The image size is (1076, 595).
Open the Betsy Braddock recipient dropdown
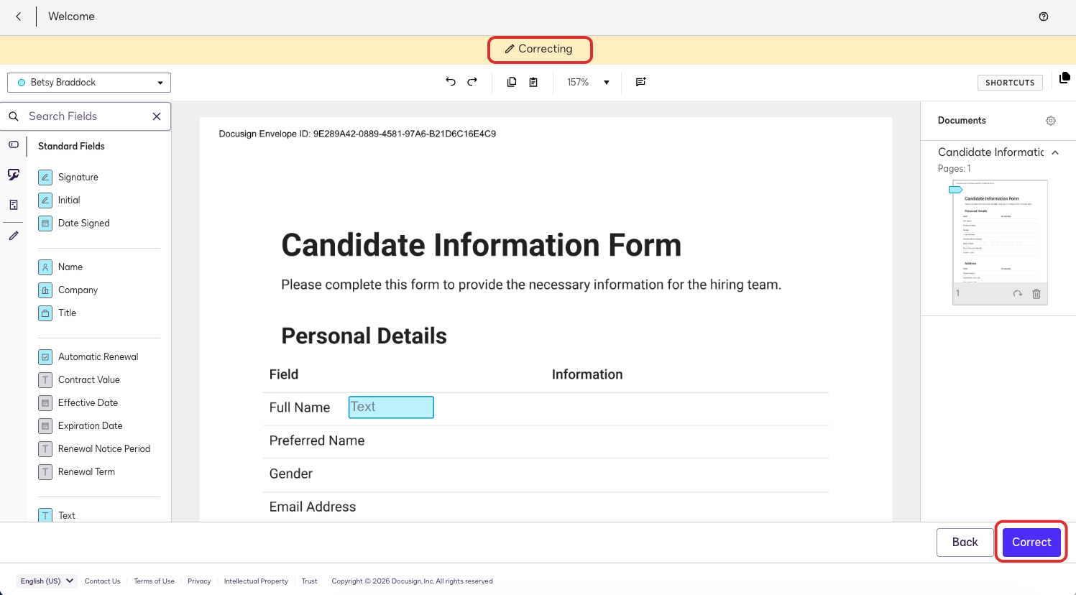pos(89,83)
